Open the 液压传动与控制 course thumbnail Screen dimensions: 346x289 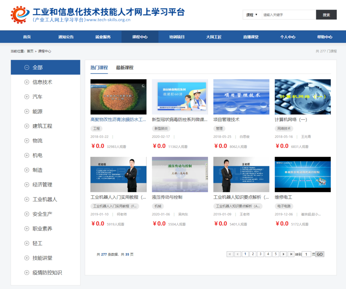180,174
